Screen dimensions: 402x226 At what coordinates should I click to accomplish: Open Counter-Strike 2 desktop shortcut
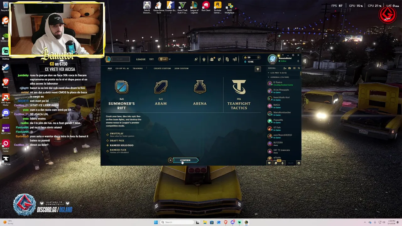(x=171, y=8)
